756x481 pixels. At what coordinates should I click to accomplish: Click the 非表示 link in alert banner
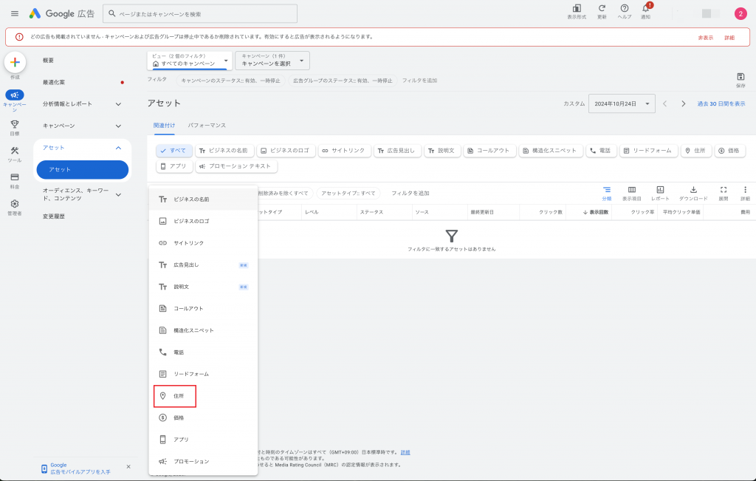click(705, 37)
